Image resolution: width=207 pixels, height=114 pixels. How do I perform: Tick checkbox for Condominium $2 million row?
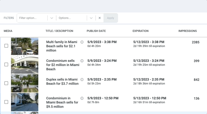pos(6,65)
